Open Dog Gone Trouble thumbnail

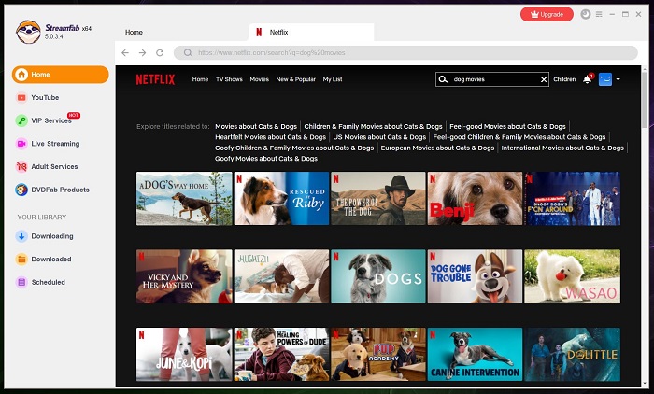tap(475, 276)
